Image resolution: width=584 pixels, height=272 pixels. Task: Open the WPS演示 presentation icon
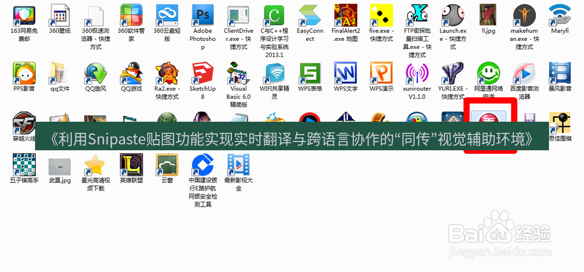(381, 73)
